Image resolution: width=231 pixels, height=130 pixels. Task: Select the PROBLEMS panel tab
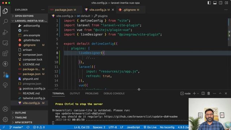[92, 94]
